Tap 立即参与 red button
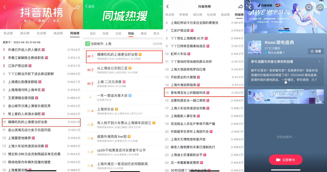The height and width of the screenshot is (172, 327). point(285,160)
